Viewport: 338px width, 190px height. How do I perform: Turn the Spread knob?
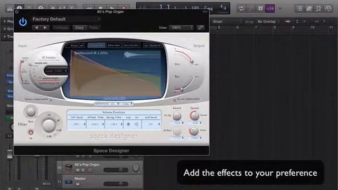(194, 116)
